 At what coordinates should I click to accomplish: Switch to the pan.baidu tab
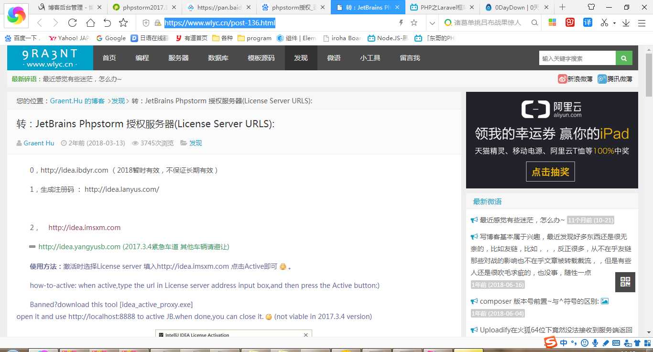coord(218,7)
